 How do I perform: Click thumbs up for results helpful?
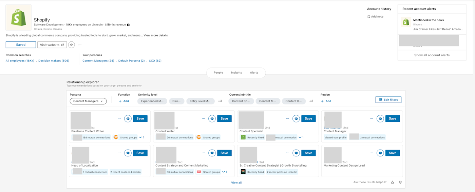pyautogui.click(x=393, y=183)
